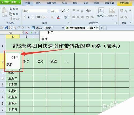Open the WPS 表格 application menu arrow
Screen dimensions: 134x115
click(20, 2)
